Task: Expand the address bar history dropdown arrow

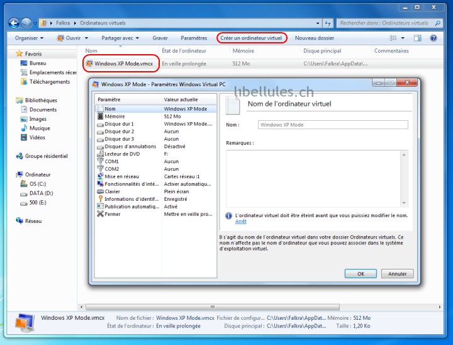Action: [318, 23]
